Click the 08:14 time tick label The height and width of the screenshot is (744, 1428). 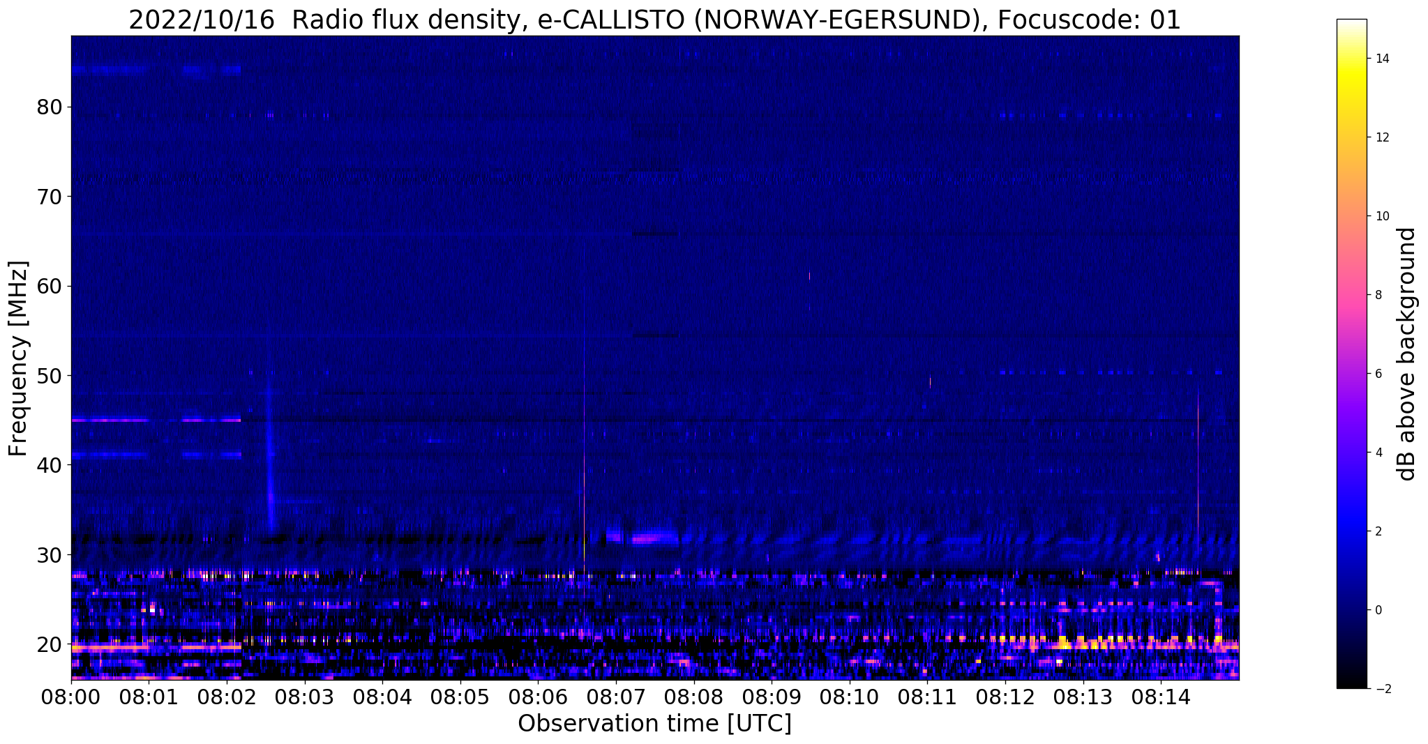click(1161, 697)
